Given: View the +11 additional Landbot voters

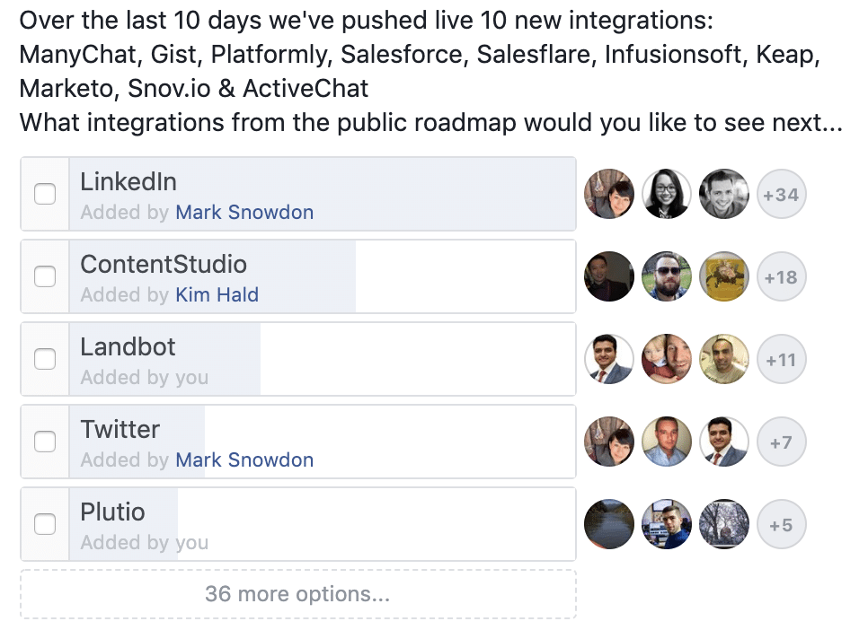Looking at the screenshot, I should tap(781, 359).
